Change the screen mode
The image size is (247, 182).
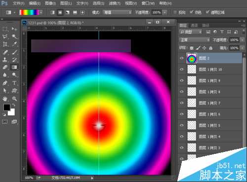tap(14, 122)
